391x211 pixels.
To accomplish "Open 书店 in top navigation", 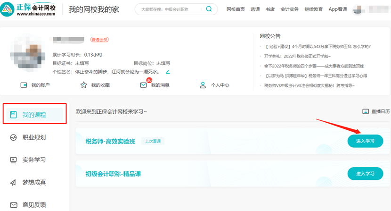I will pyautogui.click(x=270, y=9).
